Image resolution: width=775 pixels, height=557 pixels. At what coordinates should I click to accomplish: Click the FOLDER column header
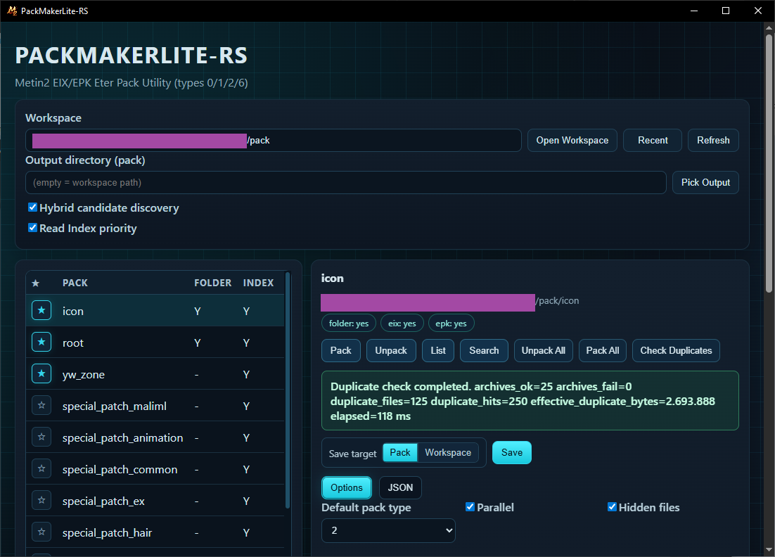[212, 283]
